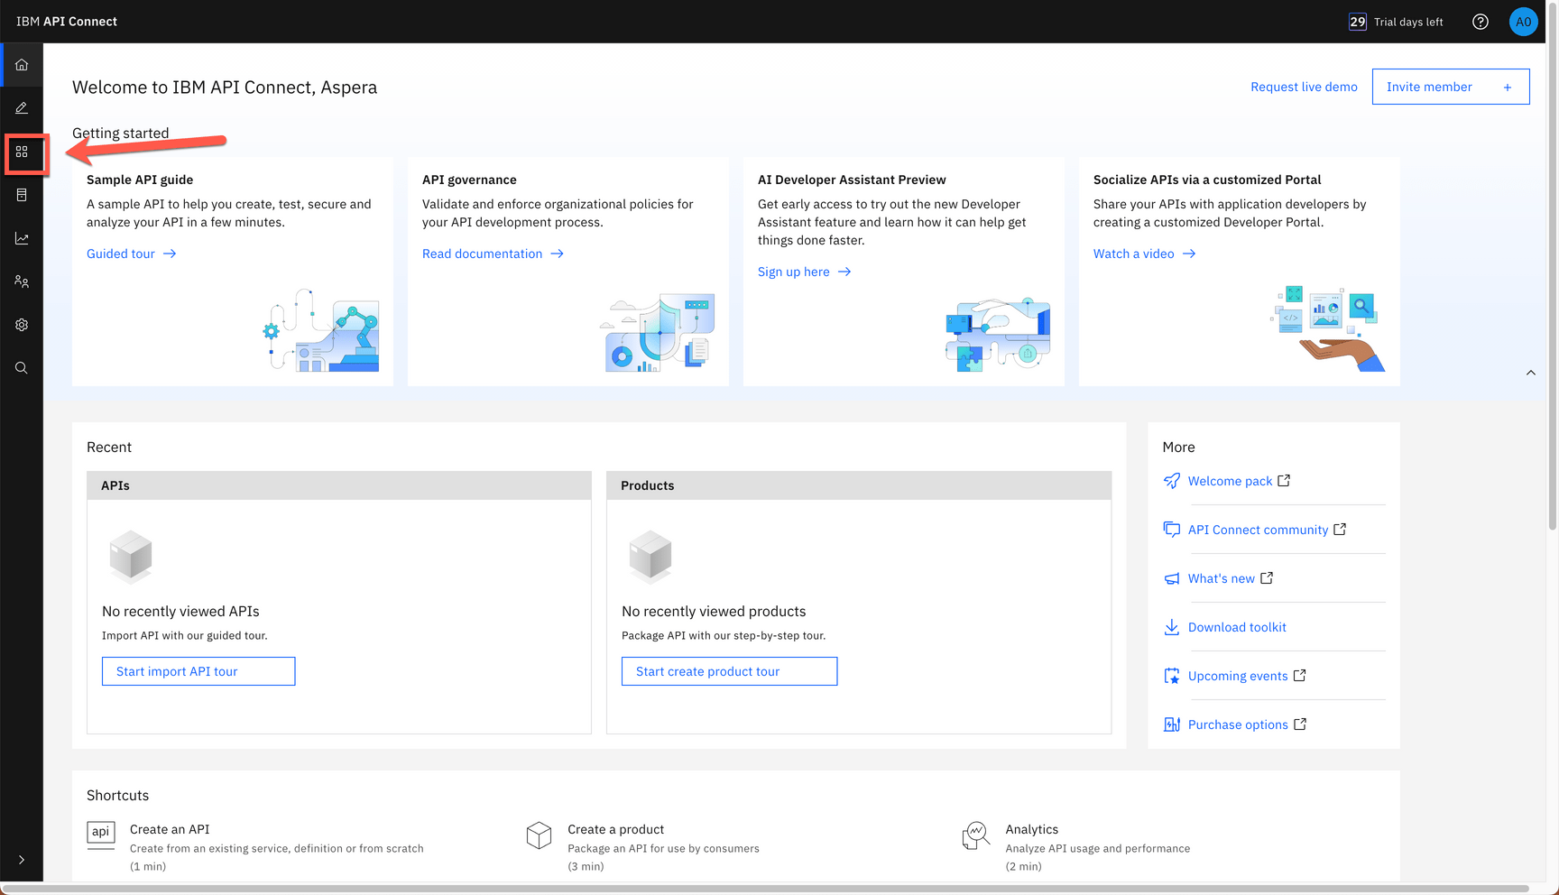Viewport: 1559px width, 895px height.
Task: Click the Search magnifier icon in sidebar
Action: pyautogui.click(x=22, y=368)
